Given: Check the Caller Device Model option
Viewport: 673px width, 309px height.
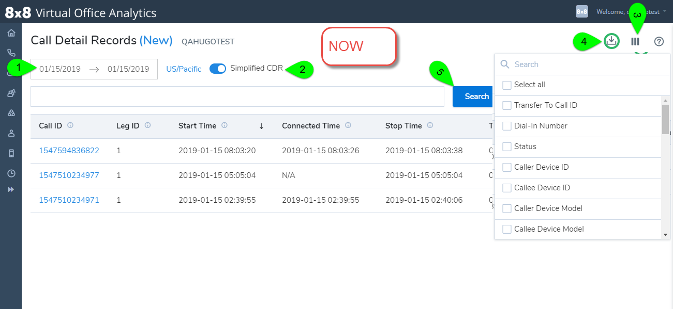Looking at the screenshot, I should click(x=506, y=208).
